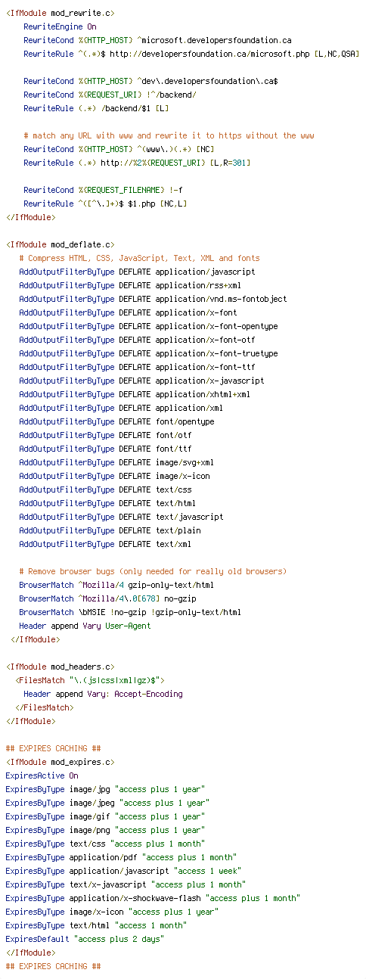Image resolution: width=366 pixels, height=979 pixels.
Task: Click the "<IfModule mod_expires.c>" line
Action: tap(60, 762)
